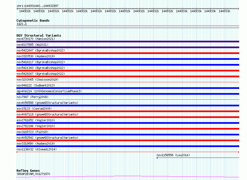The height and width of the screenshot is (180, 247).
Task: Select the magenta SRGAP2B gene line
Action: pos(128,177)
